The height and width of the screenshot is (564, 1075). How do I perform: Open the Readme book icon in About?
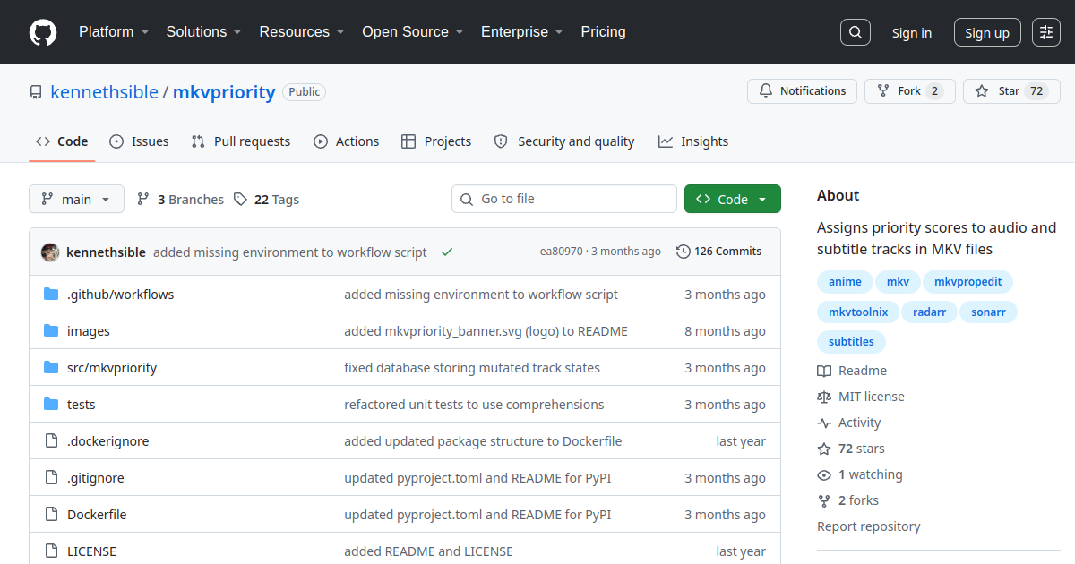(824, 371)
